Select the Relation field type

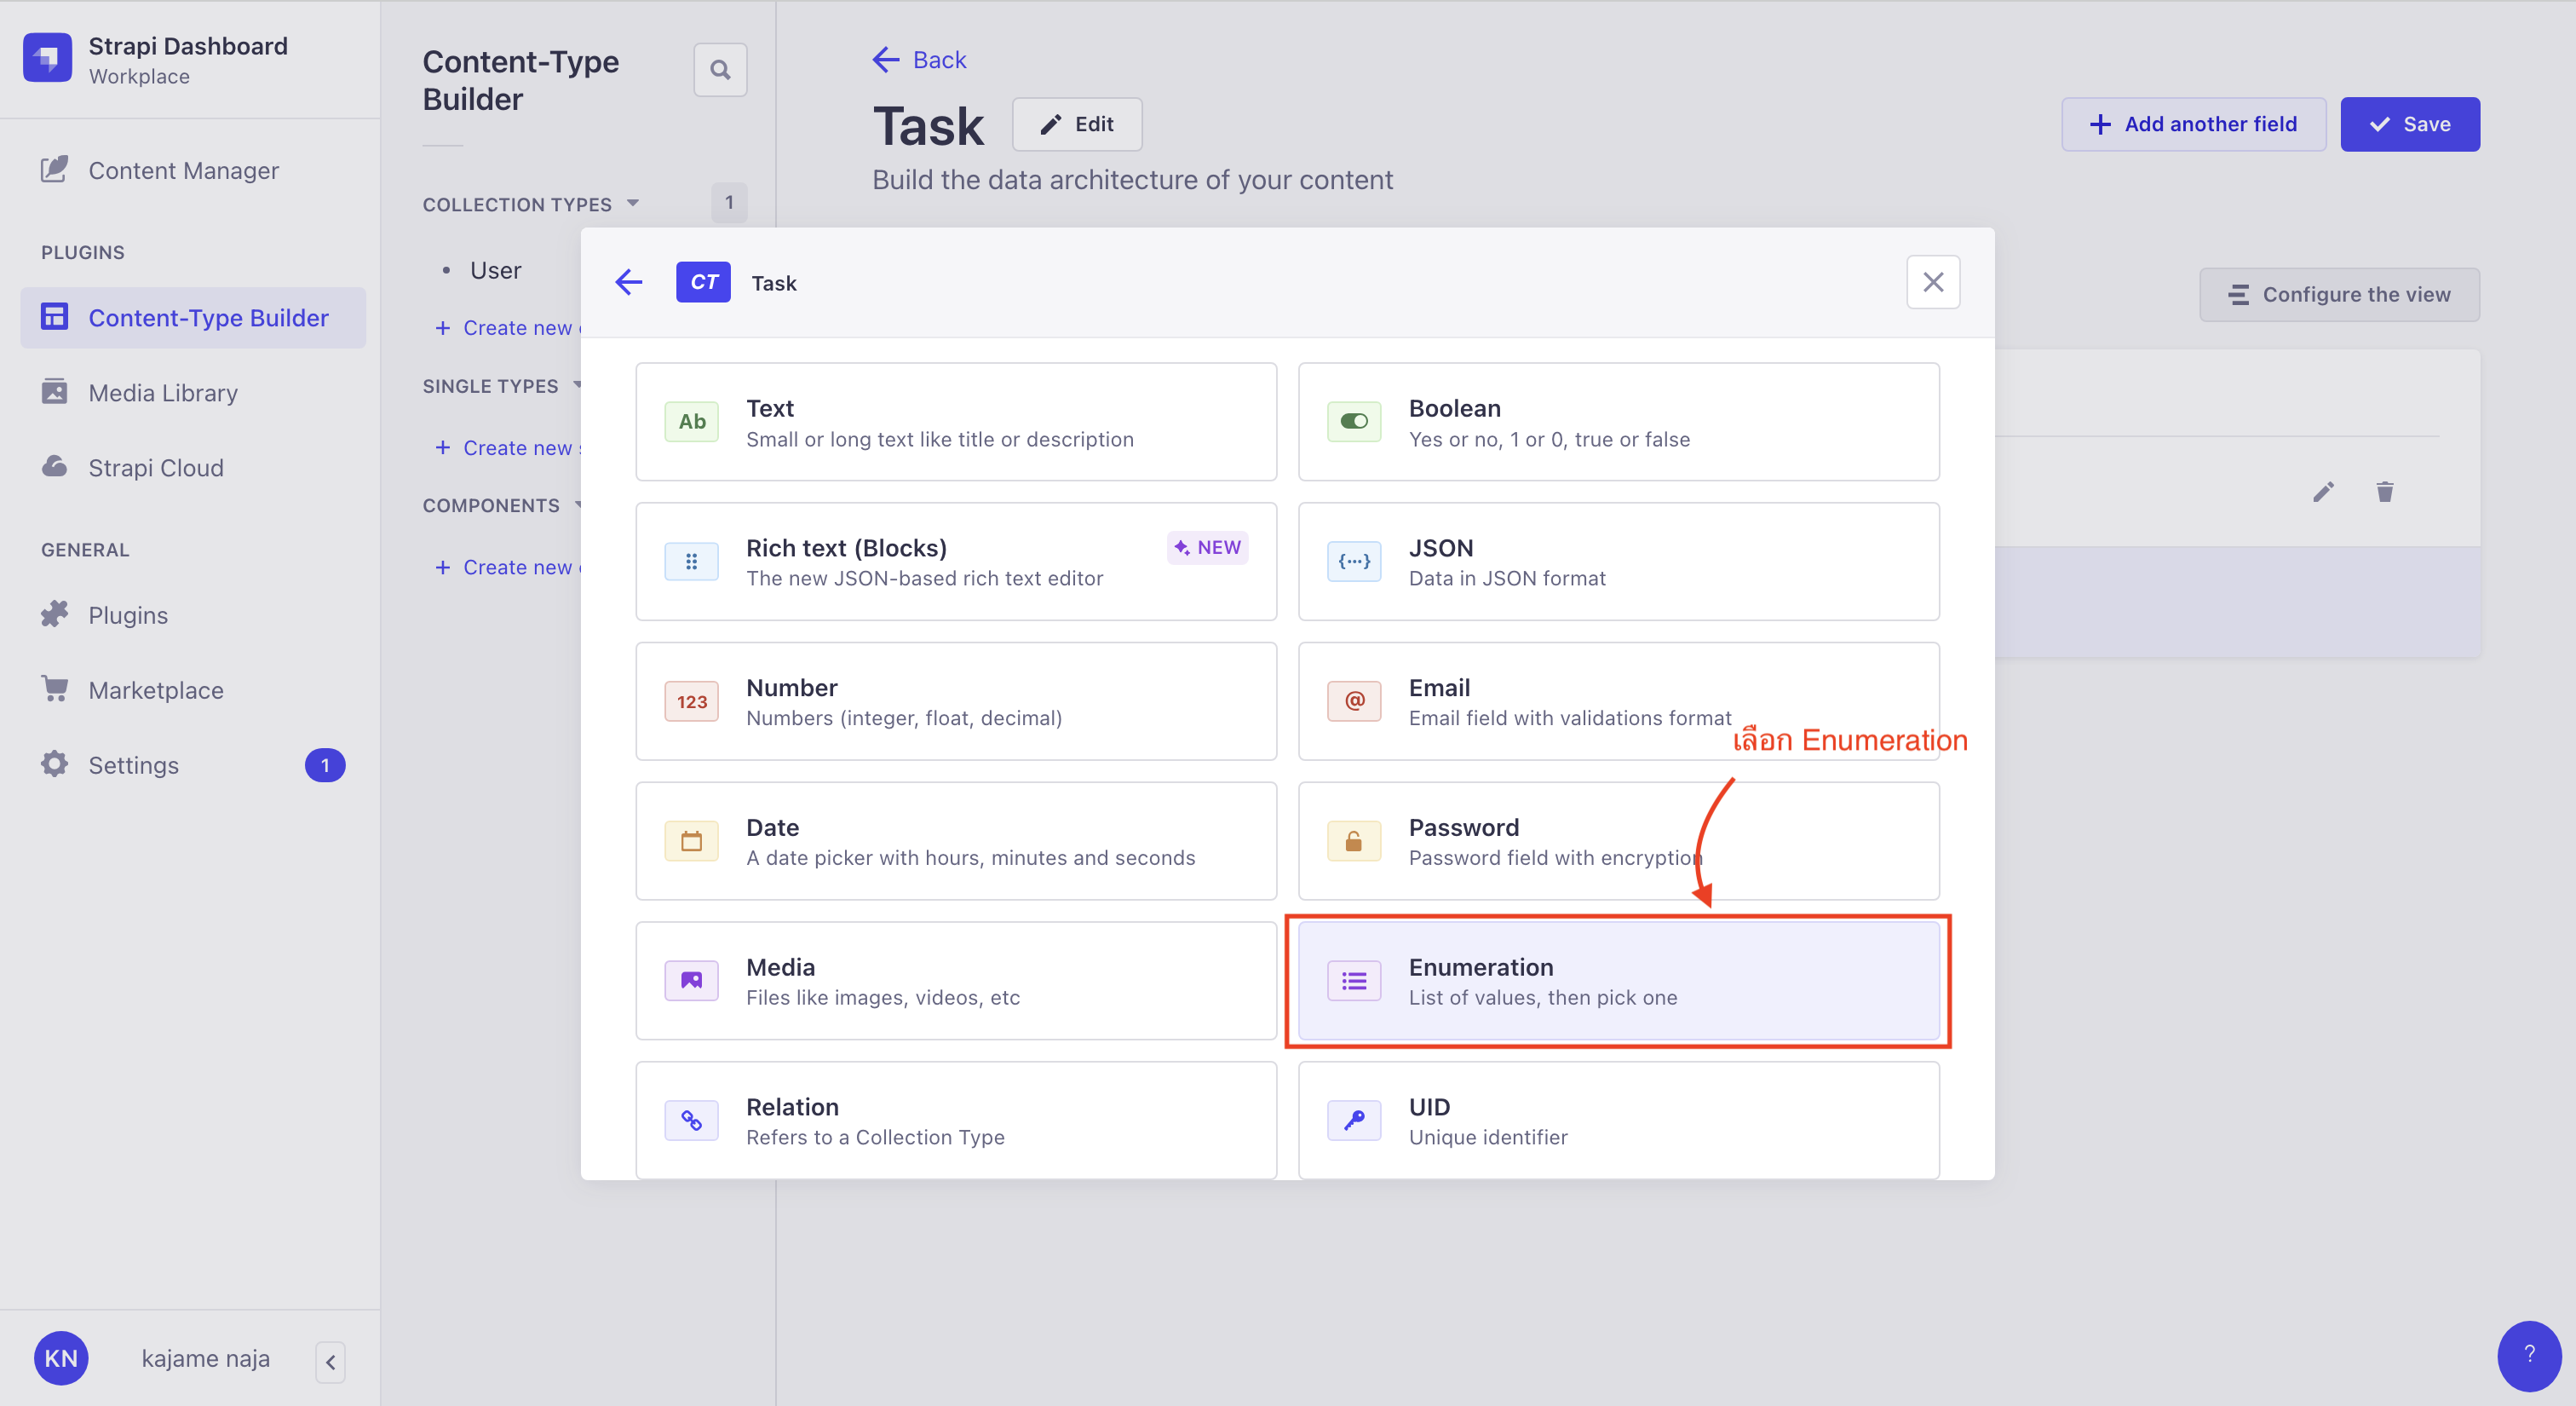tap(956, 1120)
